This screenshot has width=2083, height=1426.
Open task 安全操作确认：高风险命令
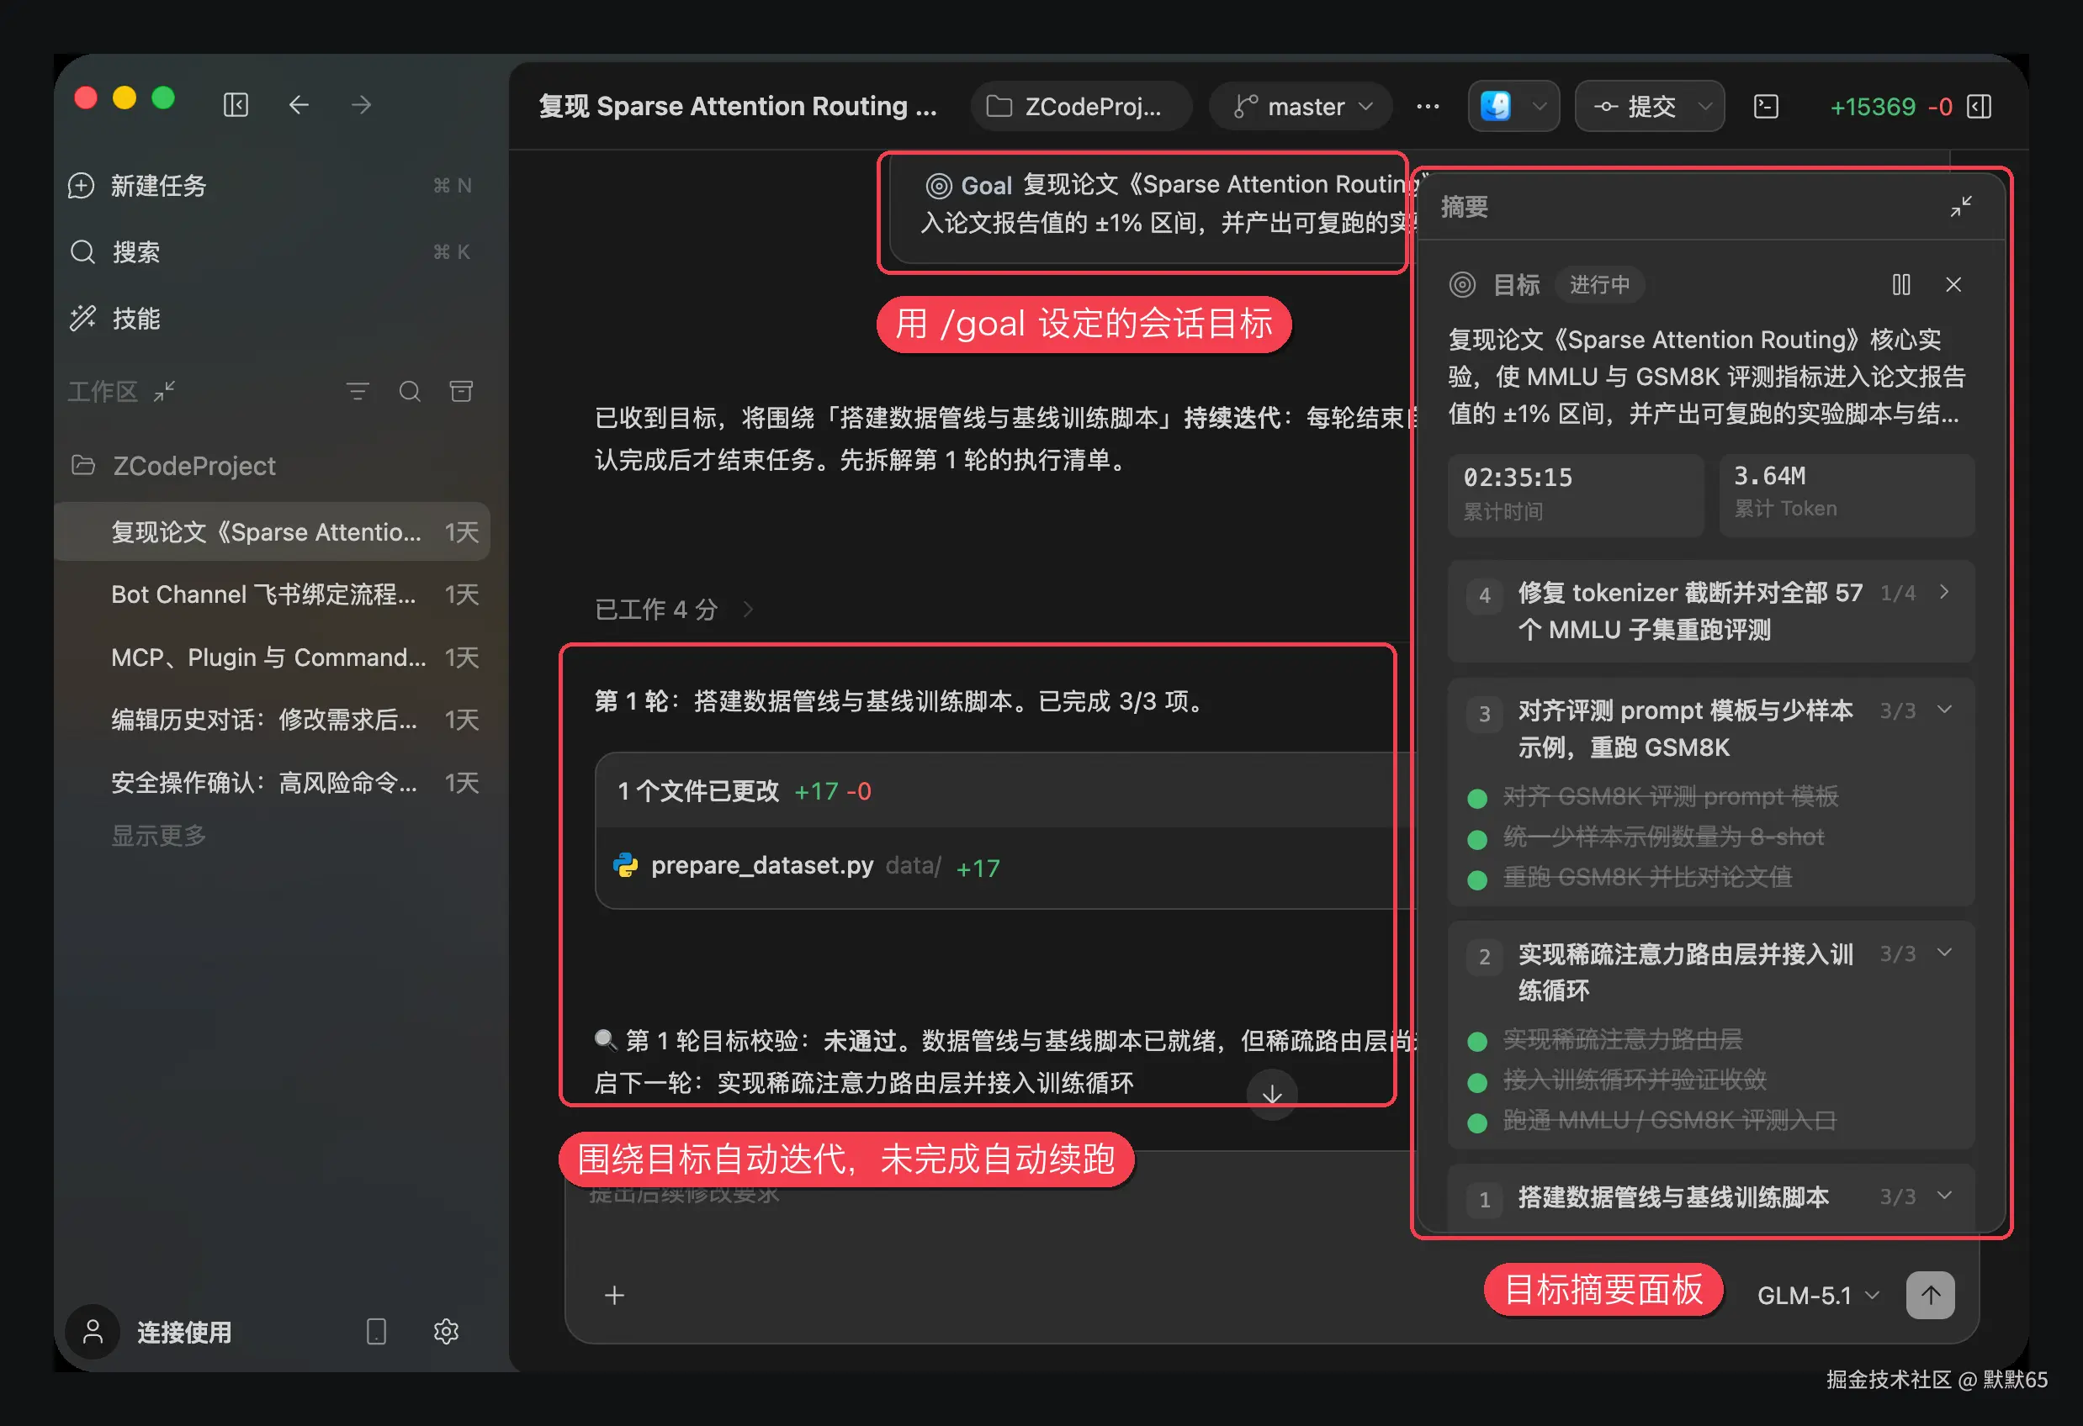click(272, 783)
